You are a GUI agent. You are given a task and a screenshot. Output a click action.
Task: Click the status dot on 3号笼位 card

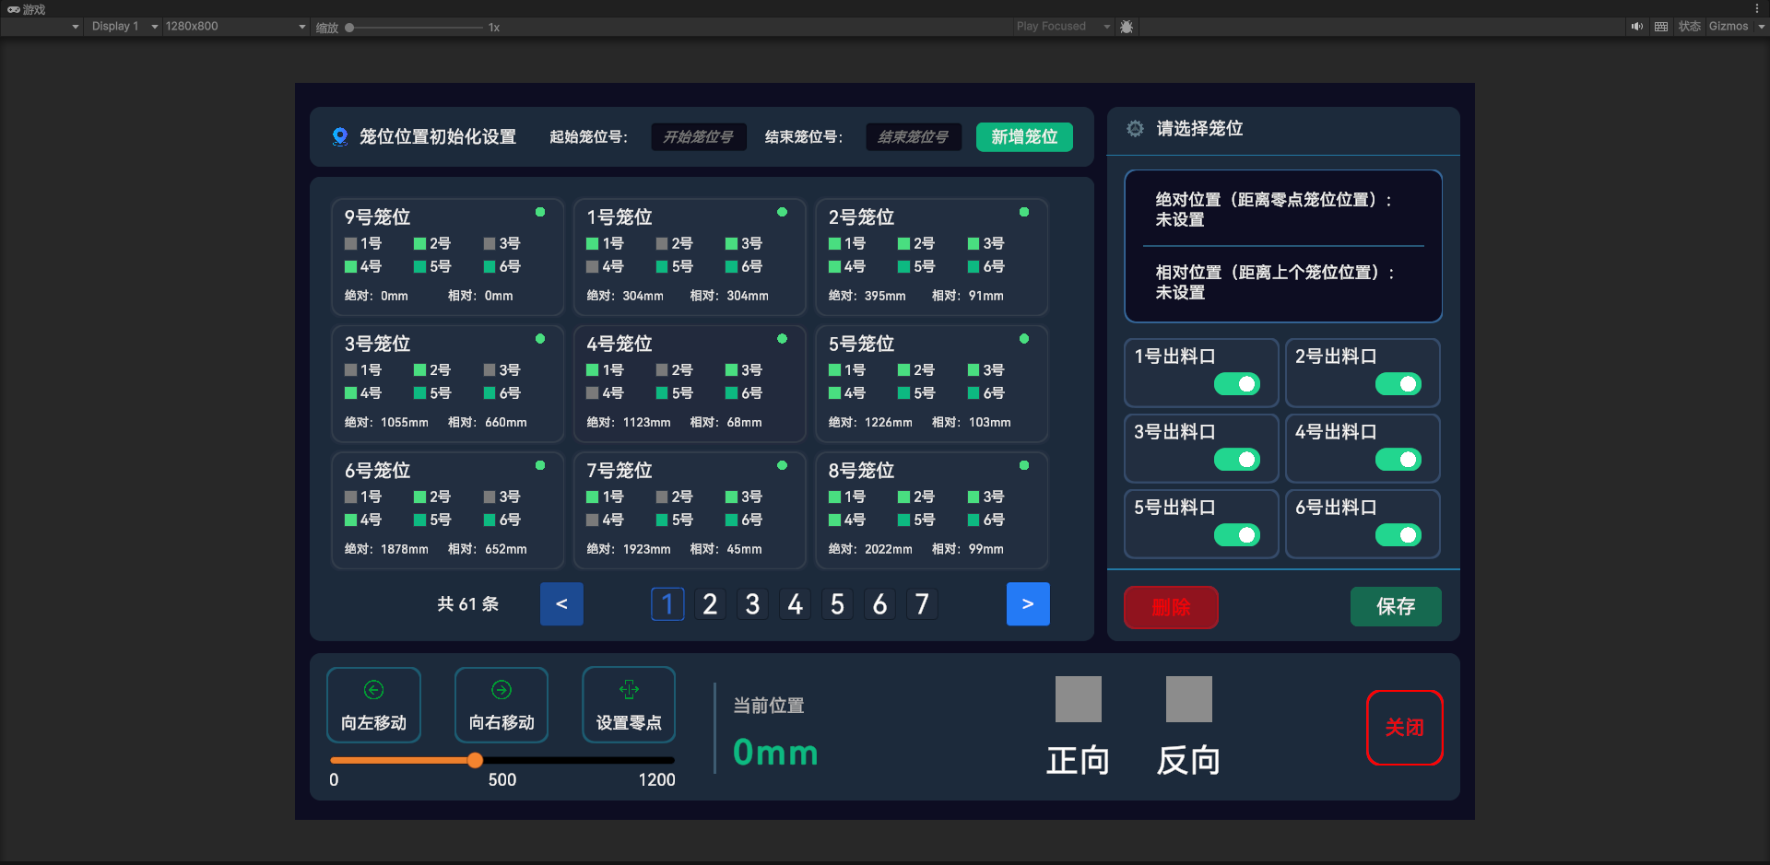click(x=540, y=339)
